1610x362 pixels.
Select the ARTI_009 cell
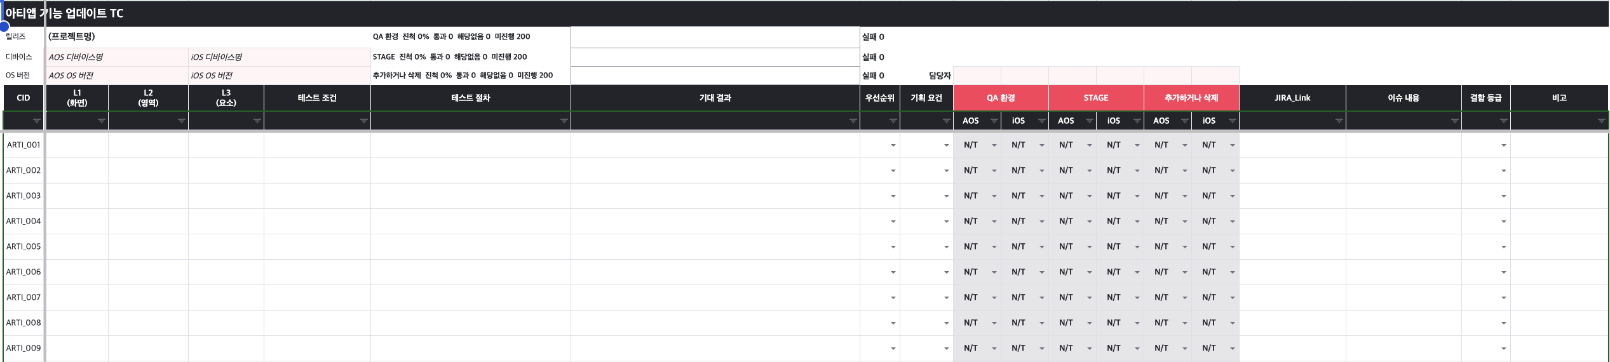coord(24,348)
